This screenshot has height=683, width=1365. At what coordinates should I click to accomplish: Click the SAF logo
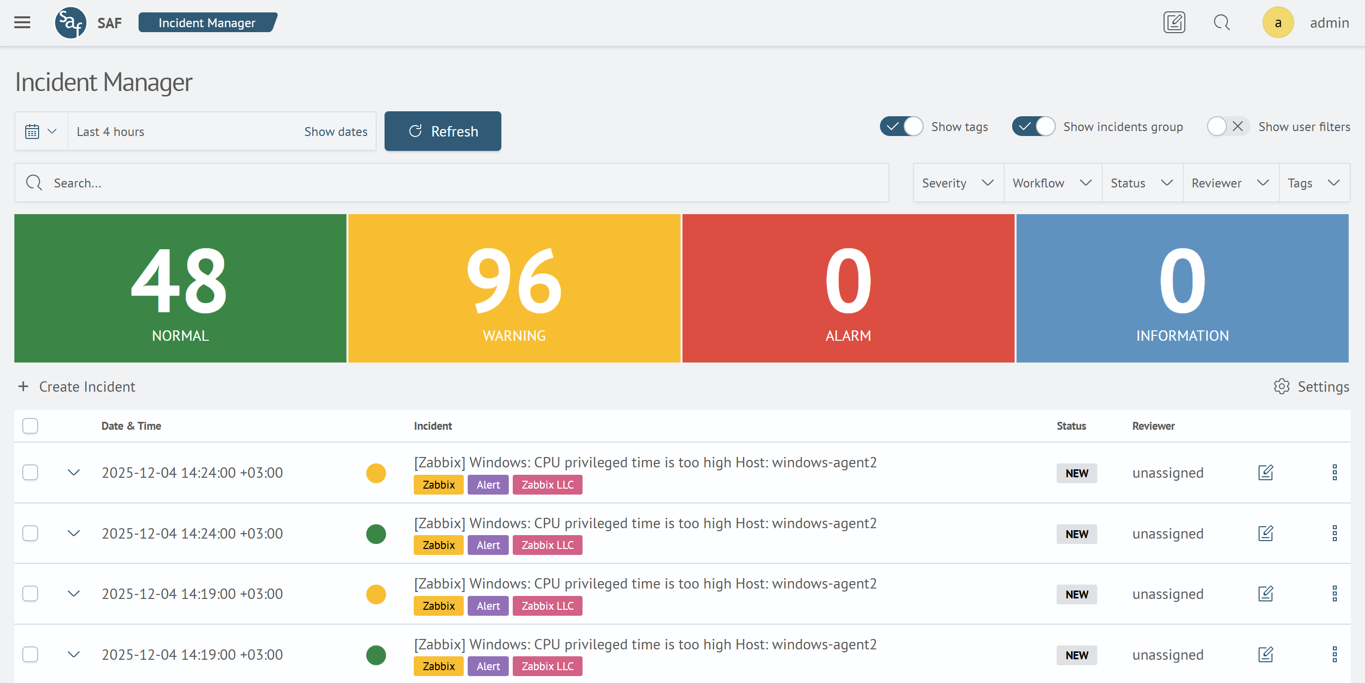[x=70, y=22]
